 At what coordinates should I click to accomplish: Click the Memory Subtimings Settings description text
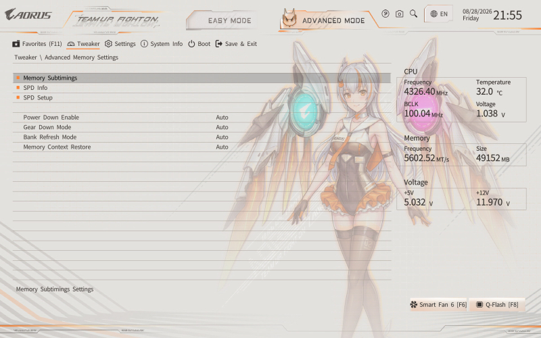coord(55,289)
